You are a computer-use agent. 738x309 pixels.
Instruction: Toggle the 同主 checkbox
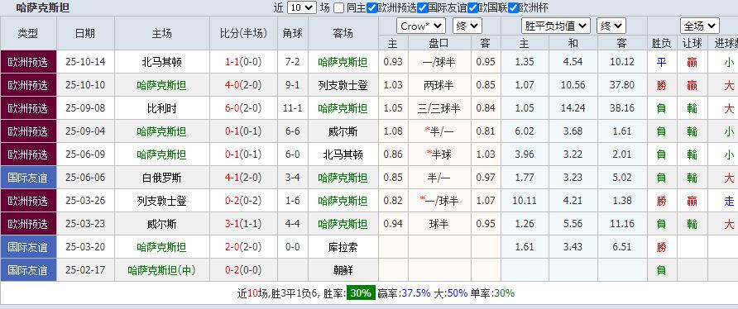(338, 8)
